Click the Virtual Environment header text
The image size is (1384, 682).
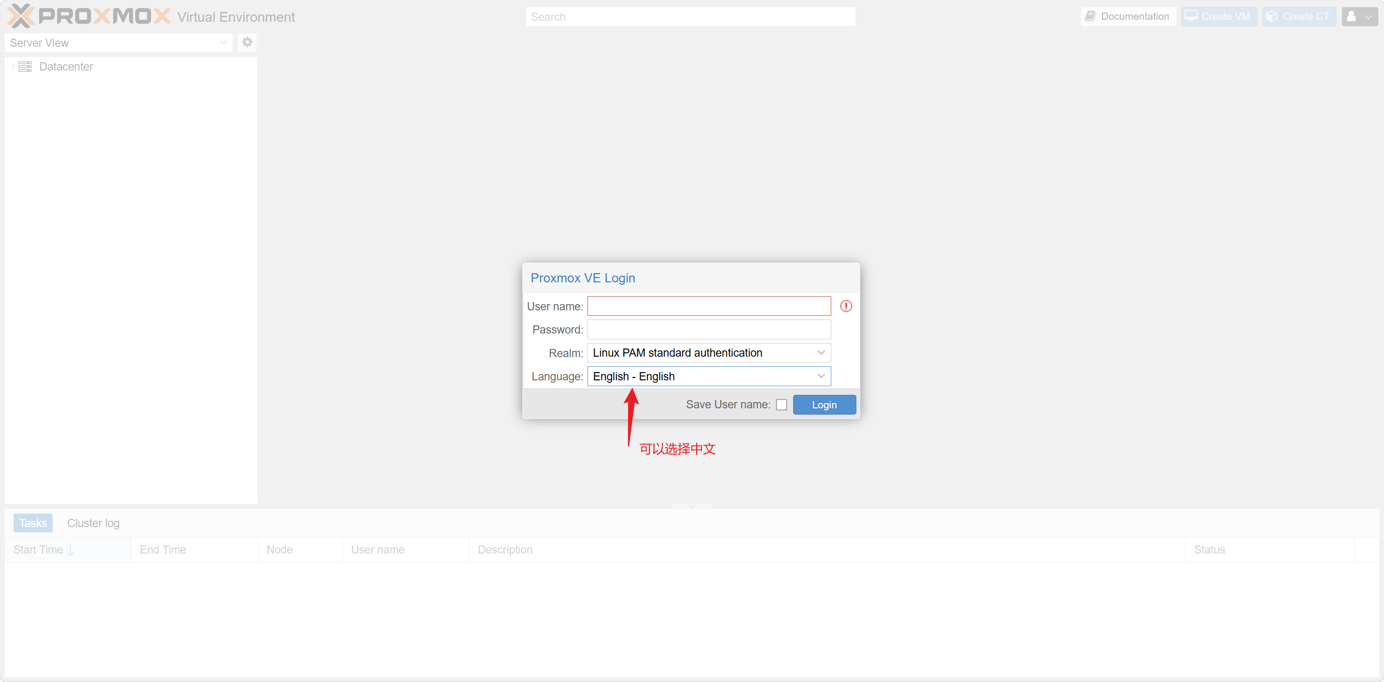[236, 17]
